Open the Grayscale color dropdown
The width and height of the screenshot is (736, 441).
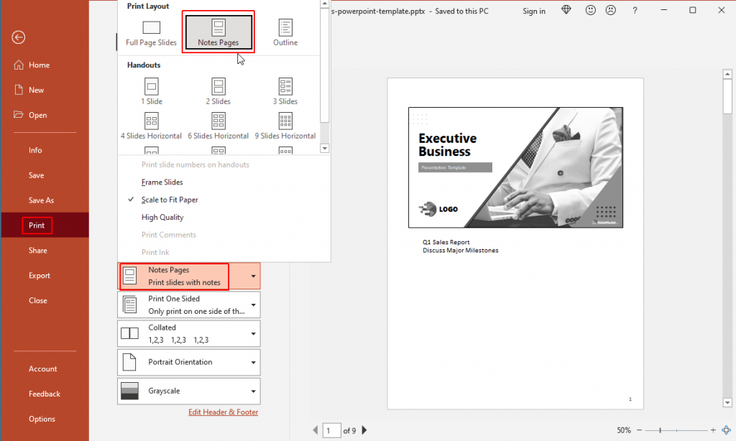click(x=189, y=391)
